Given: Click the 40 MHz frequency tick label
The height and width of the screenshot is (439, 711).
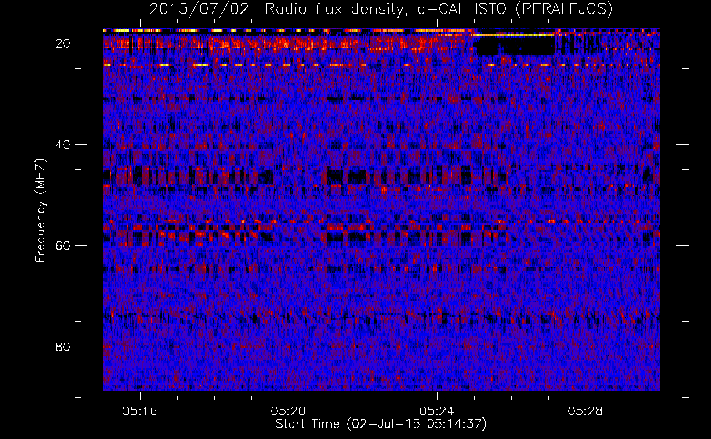Looking at the screenshot, I should (x=63, y=145).
